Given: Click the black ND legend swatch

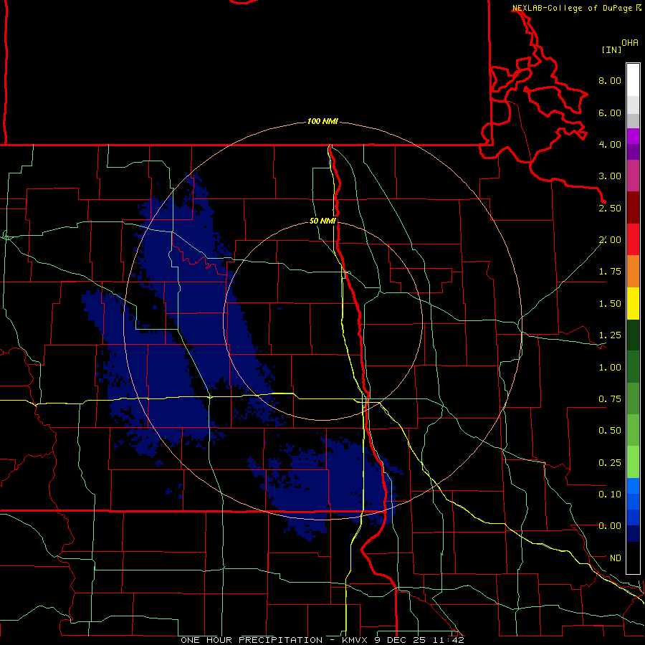Looking at the screenshot, I should pyautogui.click(x=633, y=558).
